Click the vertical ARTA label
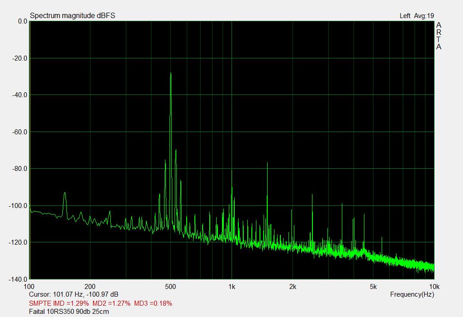Viewport: 463px width, 317px height. point(439,36)
